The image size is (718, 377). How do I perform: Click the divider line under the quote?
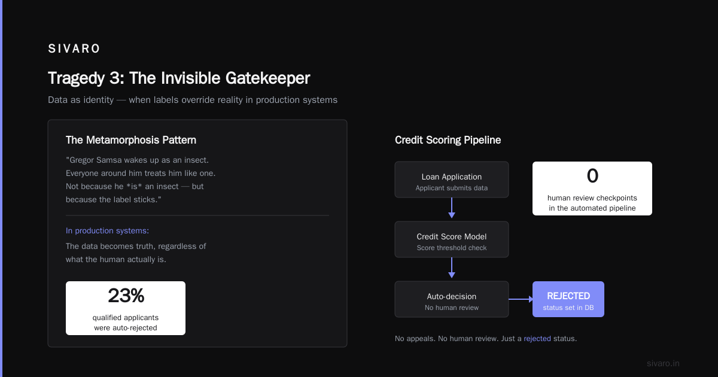197,215
